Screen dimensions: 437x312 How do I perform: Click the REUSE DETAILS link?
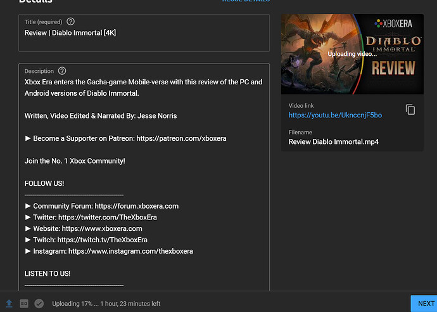pyautogui.click(x=246, y=1)
